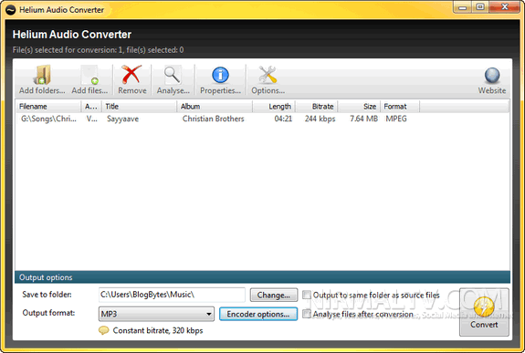525x353 pixels.
Task: Click the 244 kbps bitrate value
Action: 320,119
